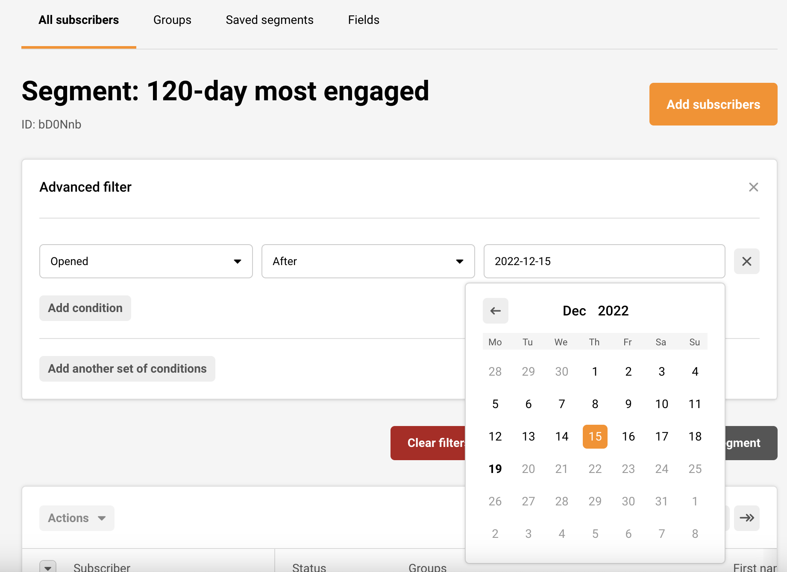Viewport: 787px width, 572px height.
Task: Switch to the Groups tab
Action: click(172, 20)
